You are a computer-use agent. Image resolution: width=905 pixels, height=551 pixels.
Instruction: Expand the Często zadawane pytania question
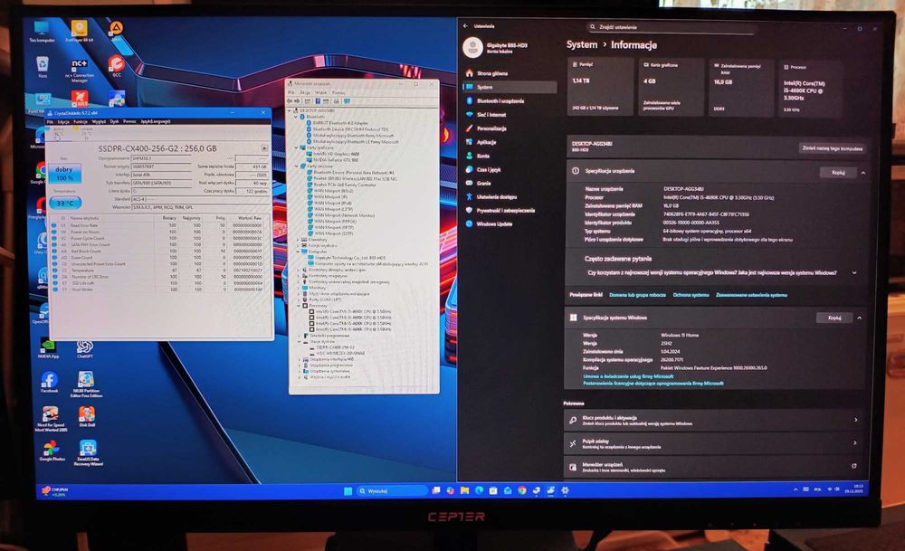854,273
